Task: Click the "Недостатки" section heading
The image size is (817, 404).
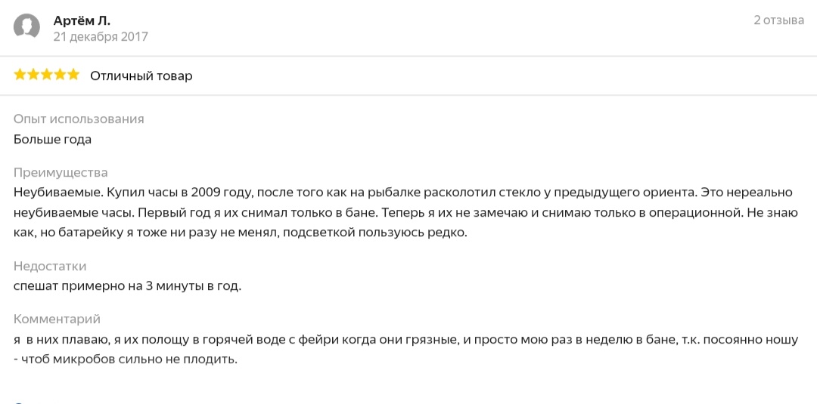Action: click(x=50, y=266)
